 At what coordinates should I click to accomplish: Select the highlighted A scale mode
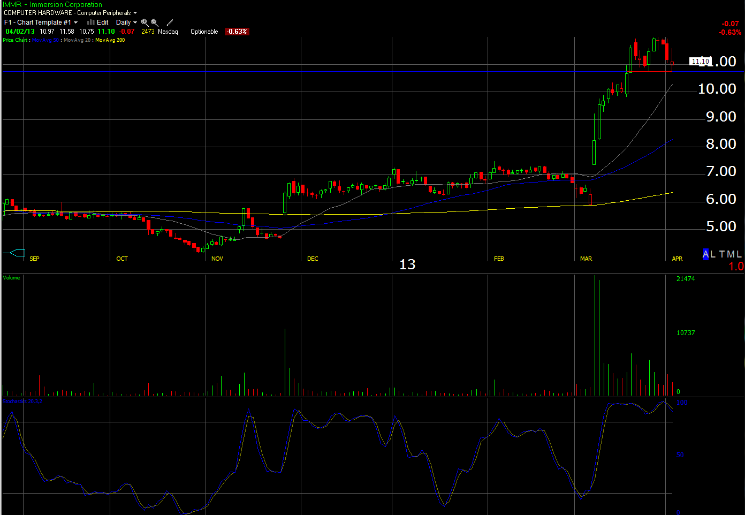pyautogui.click(x=705, y=254)
